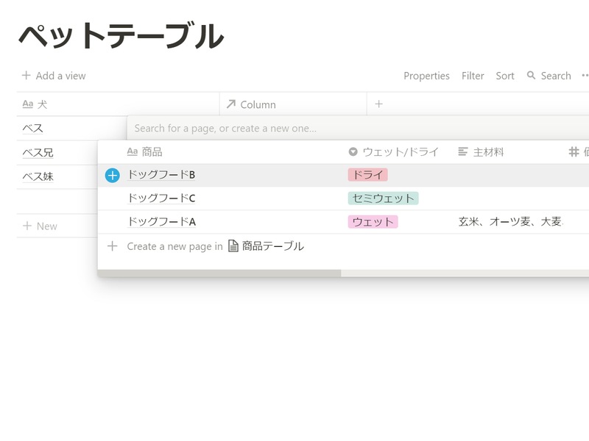
Task: Open the Column relation header menu
Action: tap(251, 104)
